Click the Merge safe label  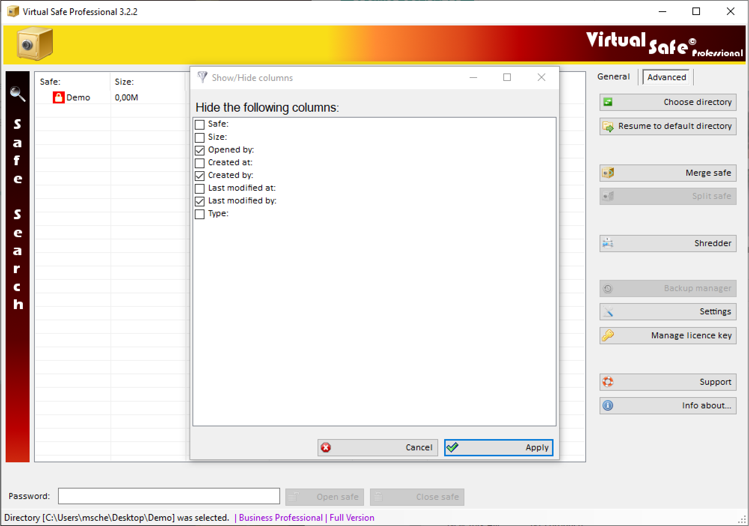click(708, 173)
